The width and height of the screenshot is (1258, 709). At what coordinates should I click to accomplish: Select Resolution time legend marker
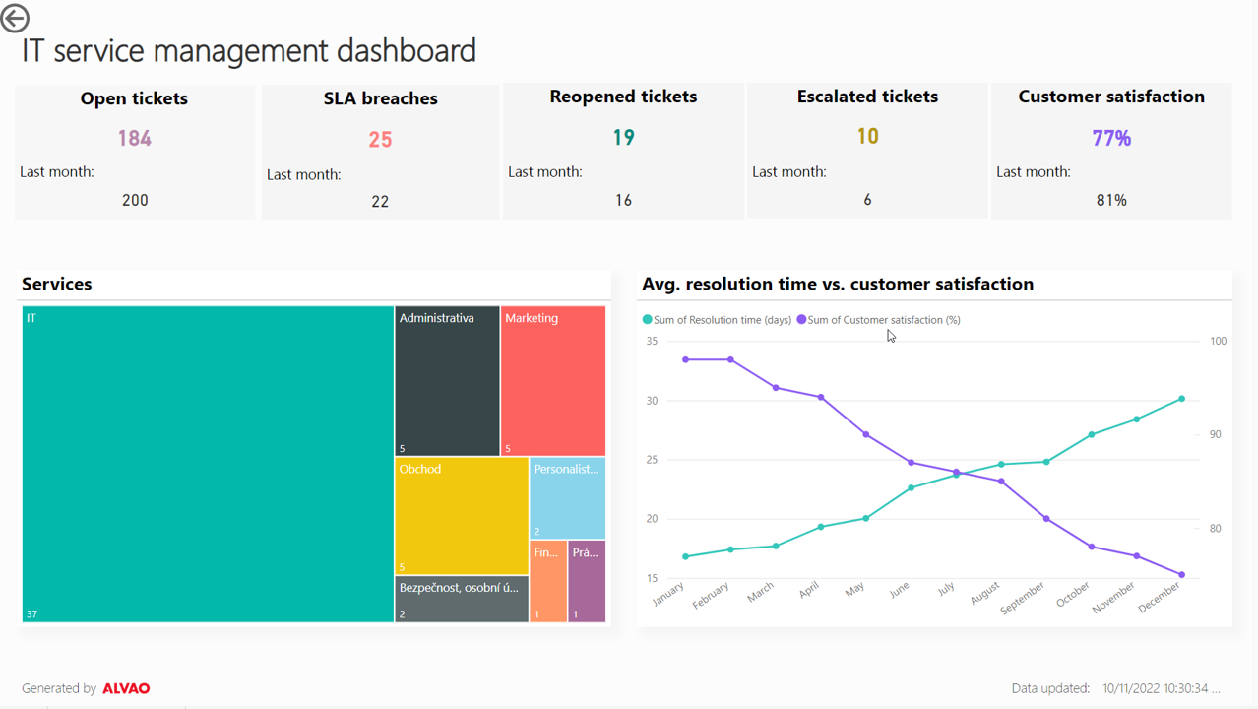click(x=648, y=320)
